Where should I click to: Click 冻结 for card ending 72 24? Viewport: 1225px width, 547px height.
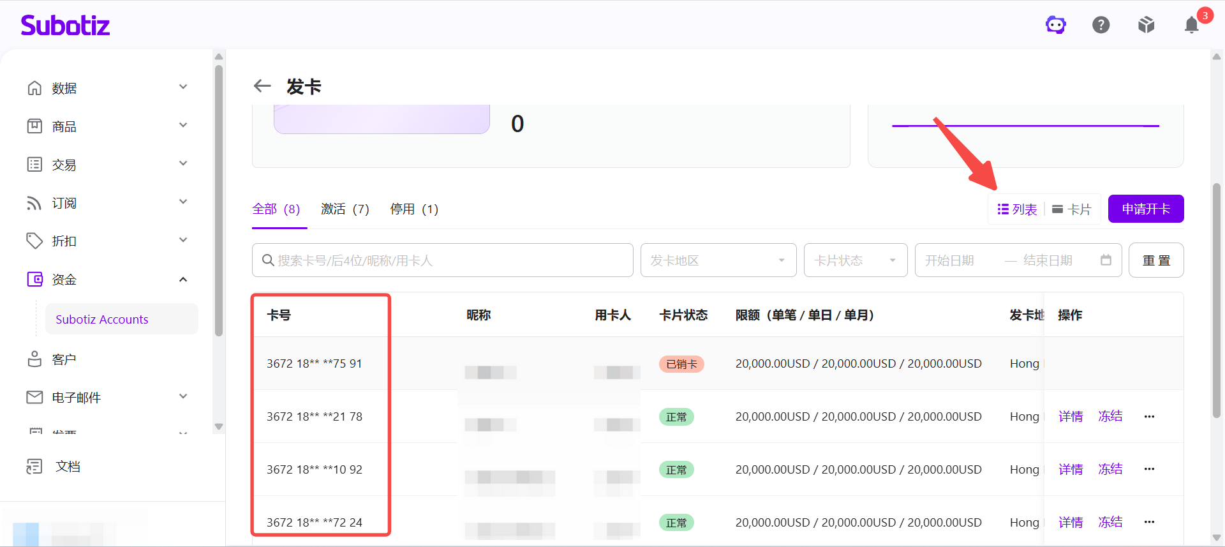1110,522
